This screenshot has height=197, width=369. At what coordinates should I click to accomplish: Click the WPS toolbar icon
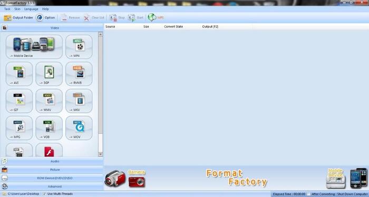pos(156,17)
